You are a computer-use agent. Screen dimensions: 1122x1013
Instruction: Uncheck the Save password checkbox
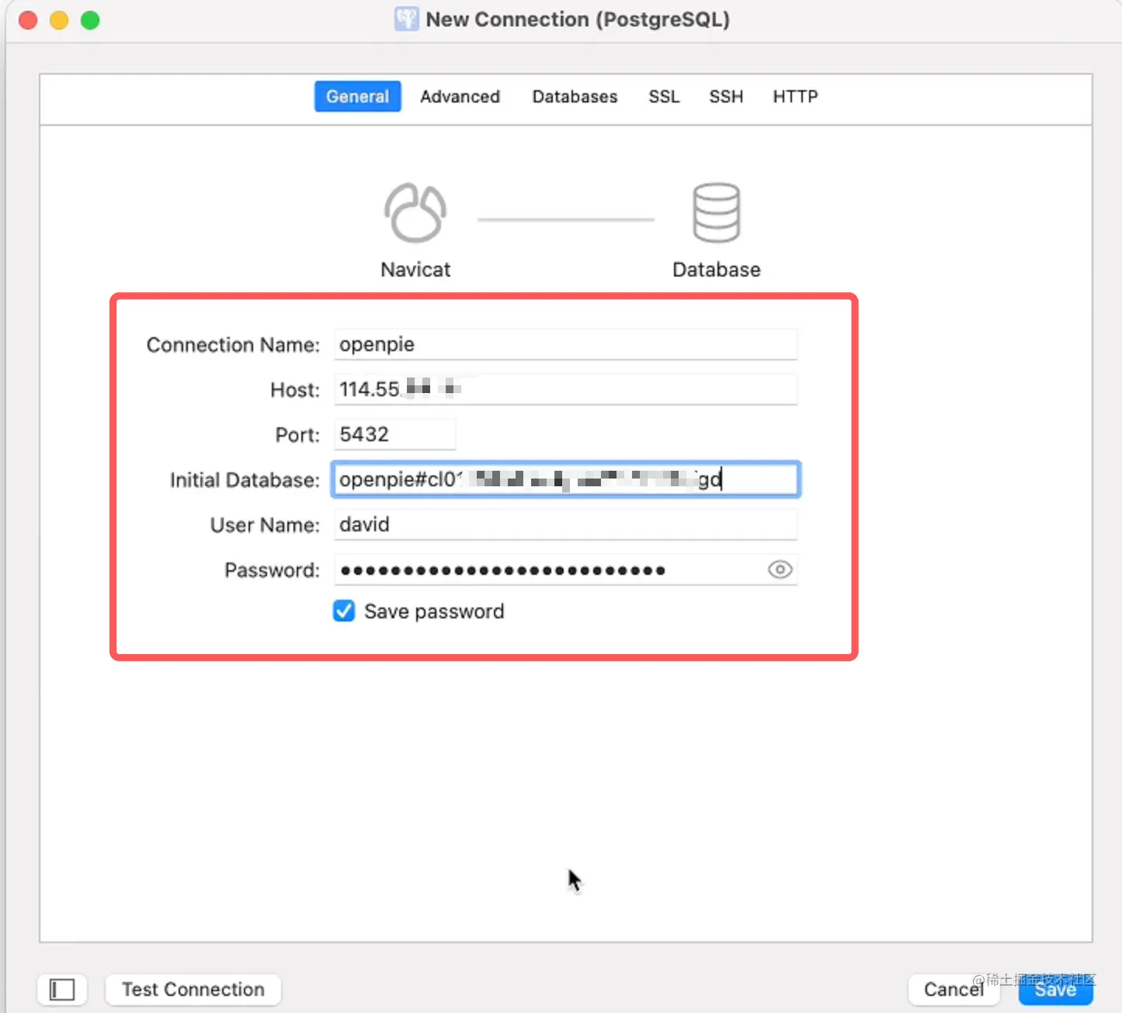tap(344, 611)
